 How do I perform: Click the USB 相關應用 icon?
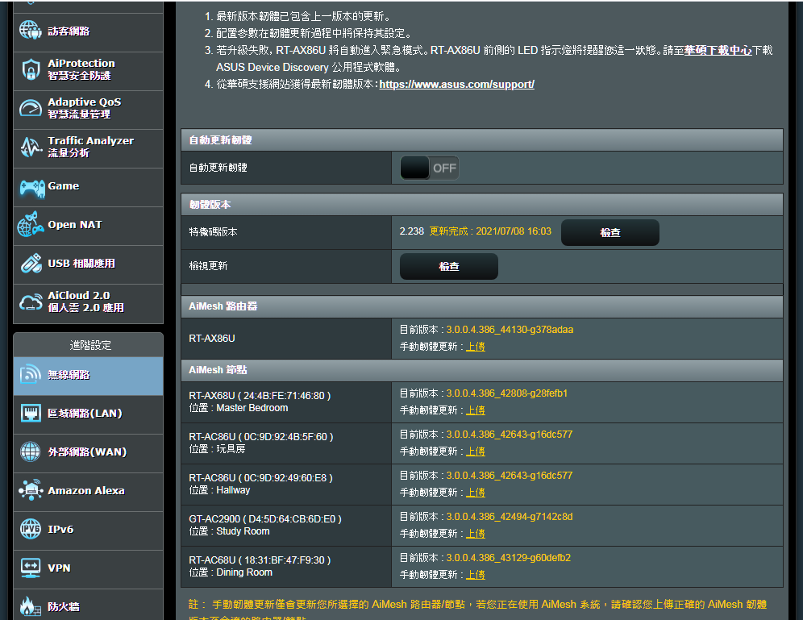click(31, 264)
